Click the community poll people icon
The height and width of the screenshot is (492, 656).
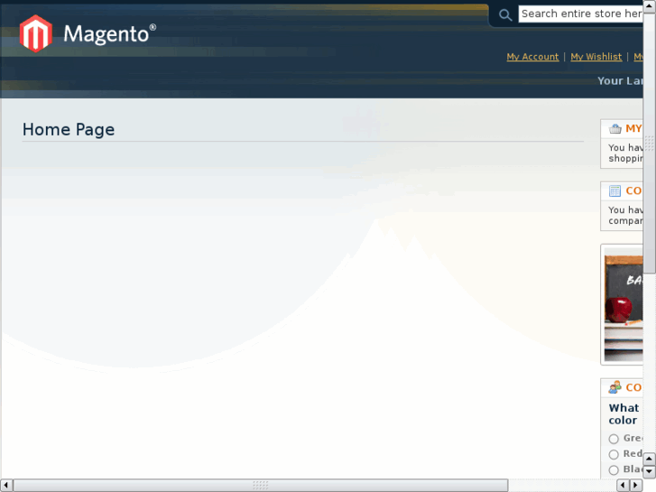[614, 387]
